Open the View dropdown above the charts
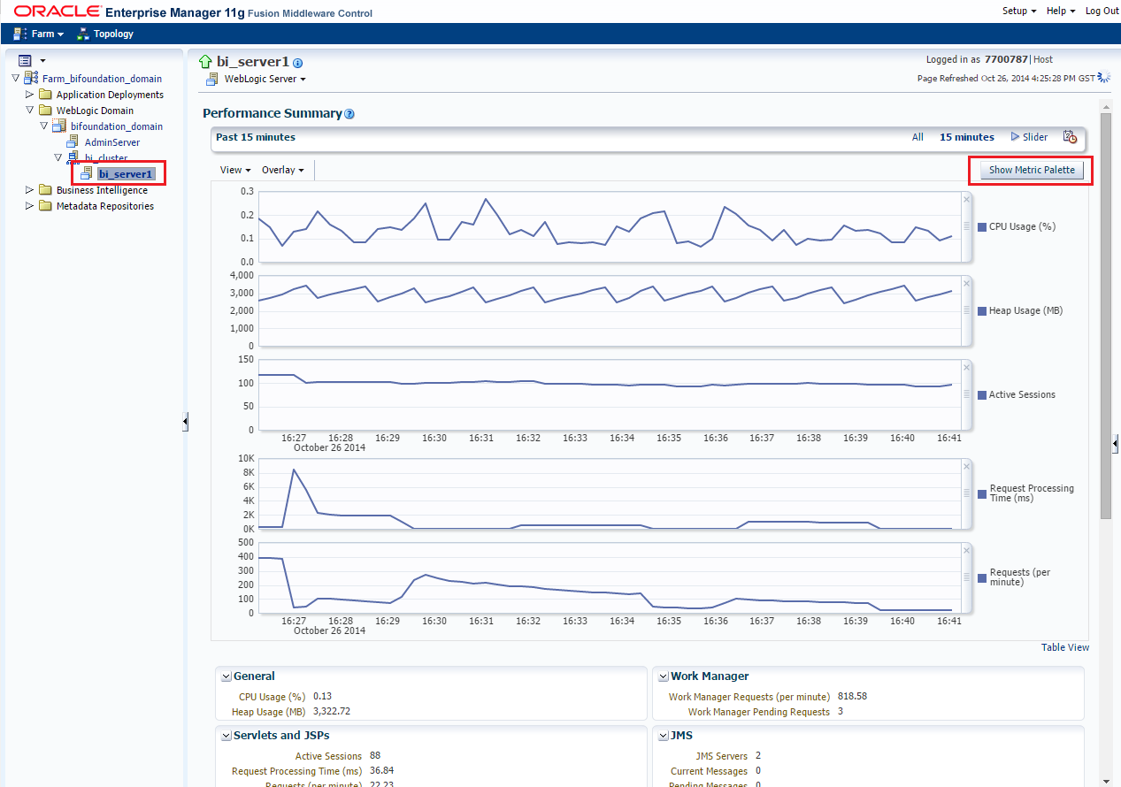Viewport: 1121px width, 787px height. click(235, 170)
